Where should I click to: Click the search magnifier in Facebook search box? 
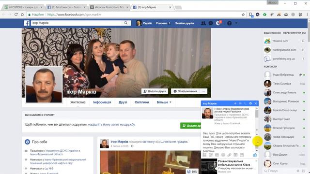(x=126, y=23)
